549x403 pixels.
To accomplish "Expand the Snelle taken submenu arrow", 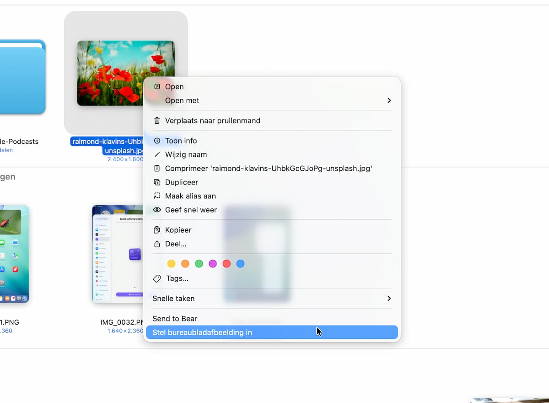I will (x=389, y=298).
